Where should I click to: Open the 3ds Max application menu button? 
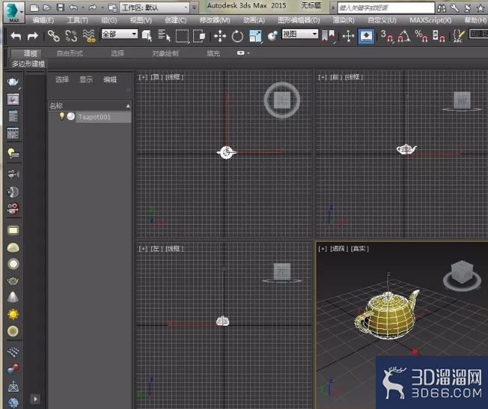[x=13, y=12]
